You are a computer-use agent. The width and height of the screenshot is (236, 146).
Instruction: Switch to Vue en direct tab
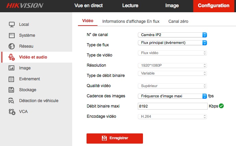click(89, 6)
